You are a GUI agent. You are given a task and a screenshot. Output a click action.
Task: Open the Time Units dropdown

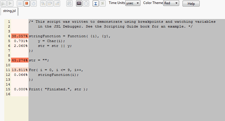(x=133, y=3)
